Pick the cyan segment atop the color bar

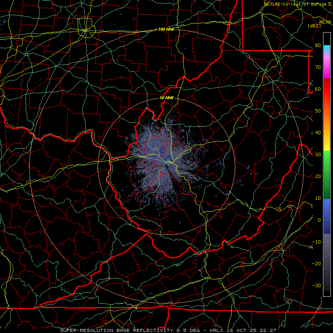[x=327, y=48]
